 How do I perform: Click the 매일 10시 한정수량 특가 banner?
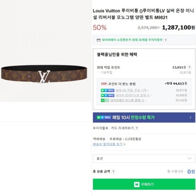tap(144, 118)
